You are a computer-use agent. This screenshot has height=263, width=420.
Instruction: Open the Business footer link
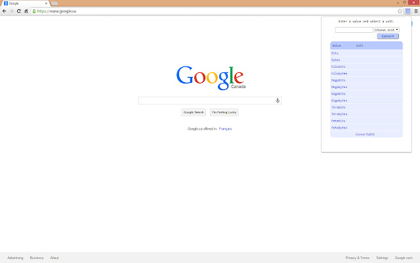(x=37, y=258)
